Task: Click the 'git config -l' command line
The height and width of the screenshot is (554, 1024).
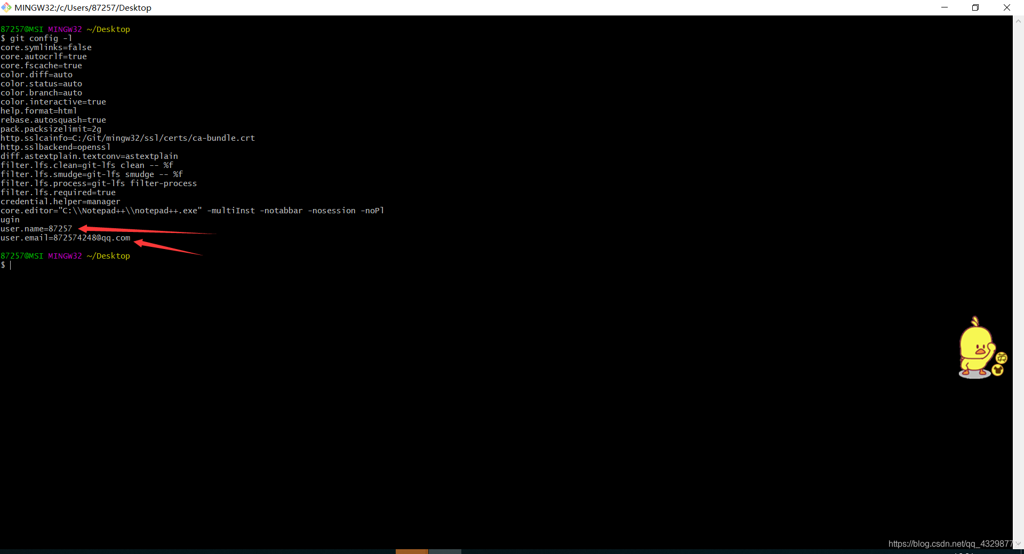Action: tap(36, 38)
